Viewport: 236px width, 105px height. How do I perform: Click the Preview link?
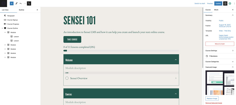point(210,3)
